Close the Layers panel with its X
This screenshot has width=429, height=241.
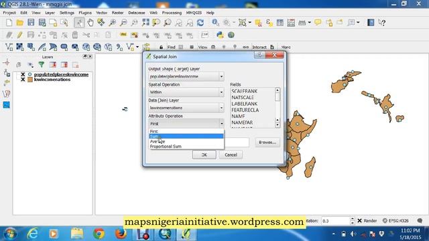[x=90, y=56]
